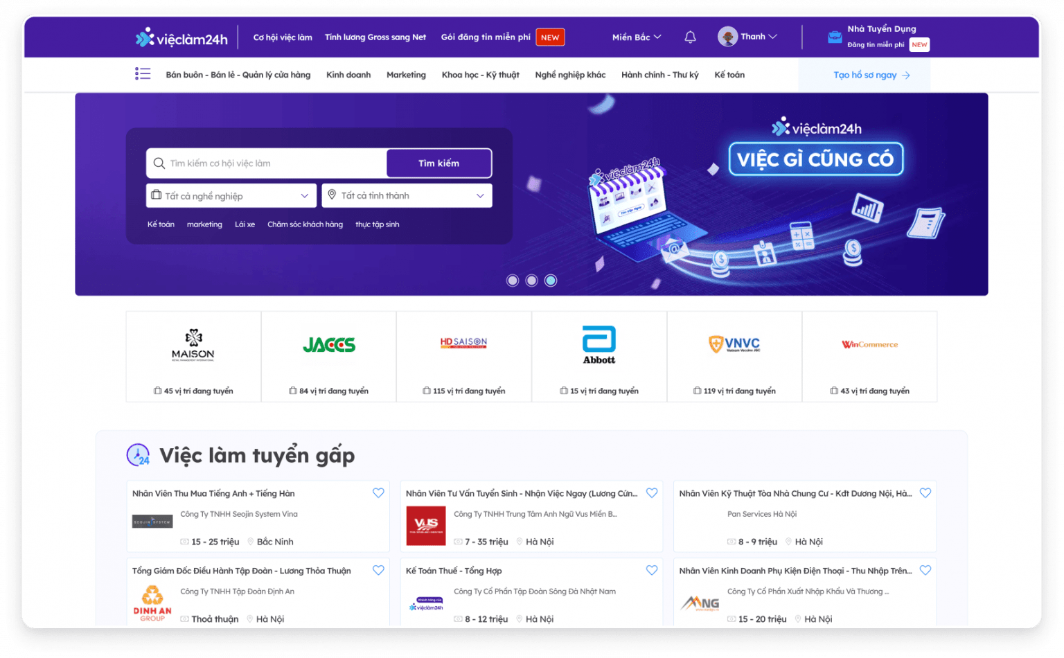The height and width of the screenshot is (658, 1064).
Task: Click the Kế toán quick search tag
Action: point(161,224)
